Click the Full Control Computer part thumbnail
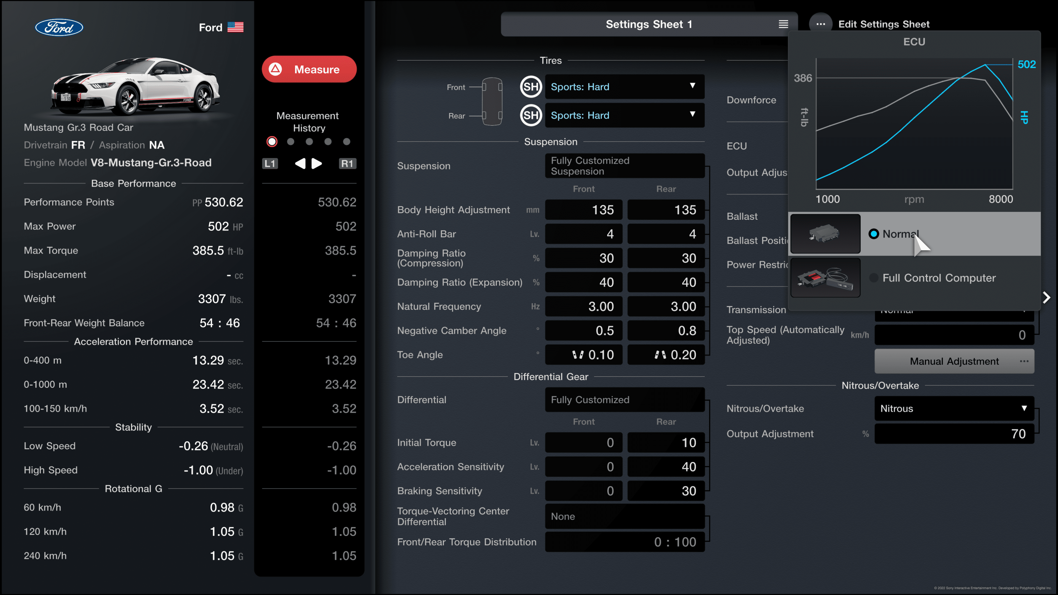 825,278
